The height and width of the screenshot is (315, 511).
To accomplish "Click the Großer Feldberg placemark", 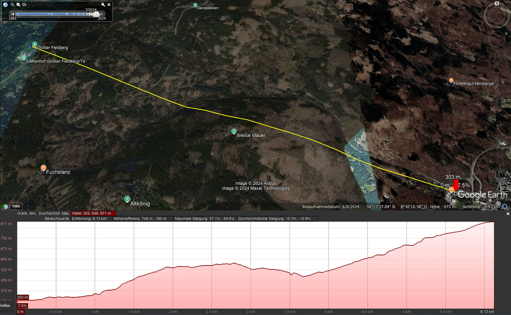I will click(x=35, y=44).
